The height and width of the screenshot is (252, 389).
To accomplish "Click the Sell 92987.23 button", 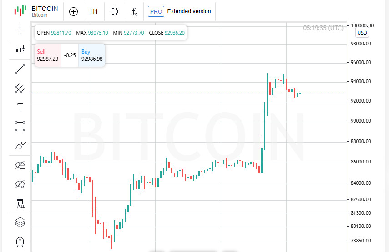I will point(48,55).
